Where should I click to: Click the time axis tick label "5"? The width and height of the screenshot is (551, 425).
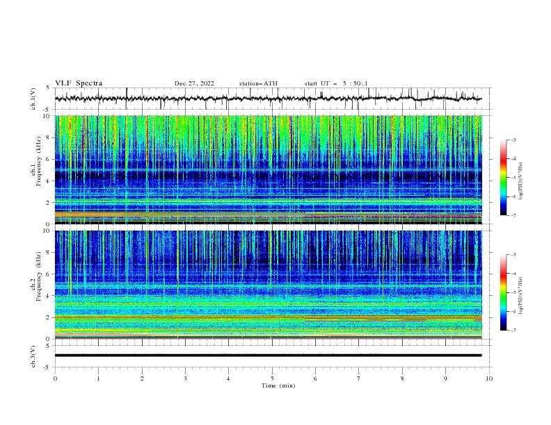click(272, 378)
